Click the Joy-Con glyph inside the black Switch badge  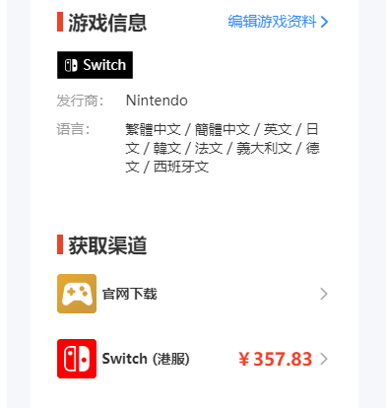click(x=71, y=65)
